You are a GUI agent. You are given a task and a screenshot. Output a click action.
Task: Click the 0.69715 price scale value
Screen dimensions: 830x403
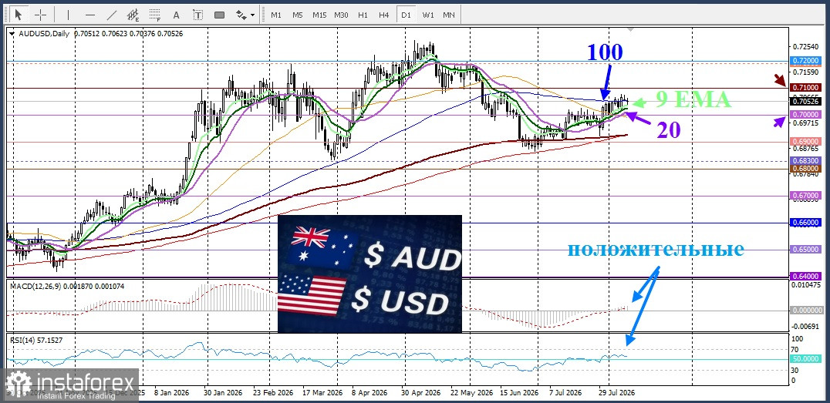[x=805, y=123]
